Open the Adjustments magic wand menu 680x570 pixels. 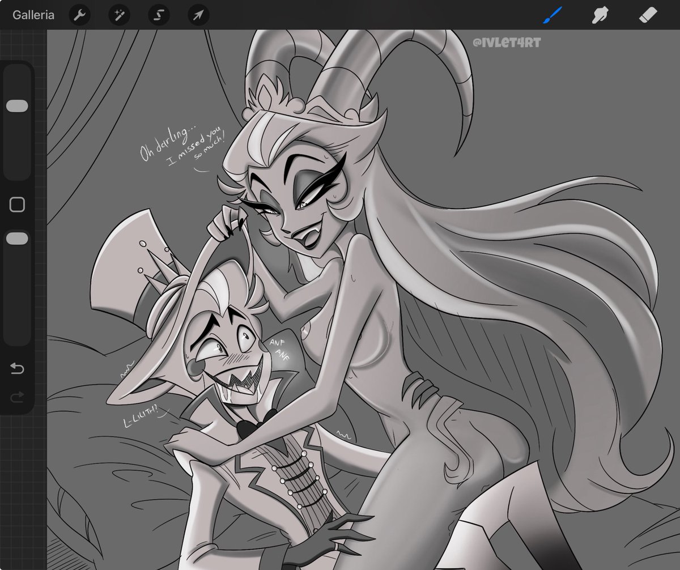coord(120,15)
